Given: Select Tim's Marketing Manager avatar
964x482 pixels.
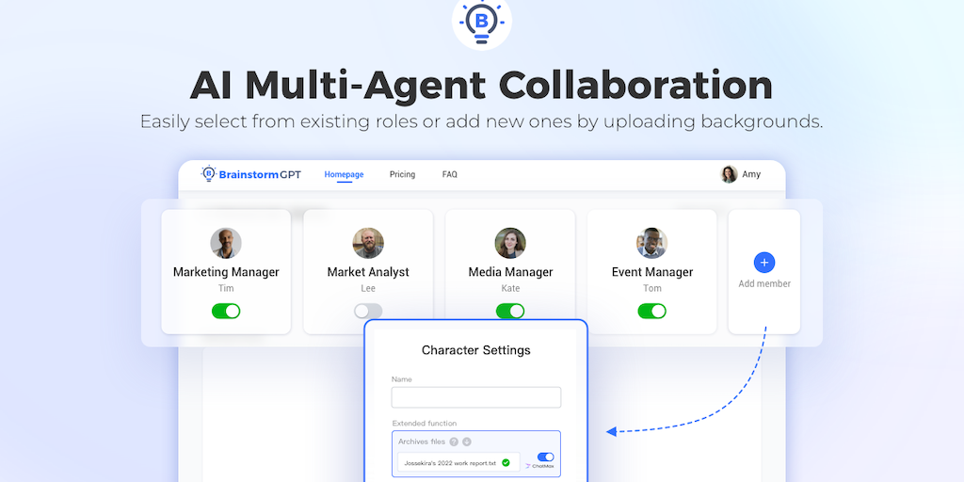Looking at the screenshot, I should point(226,243).
